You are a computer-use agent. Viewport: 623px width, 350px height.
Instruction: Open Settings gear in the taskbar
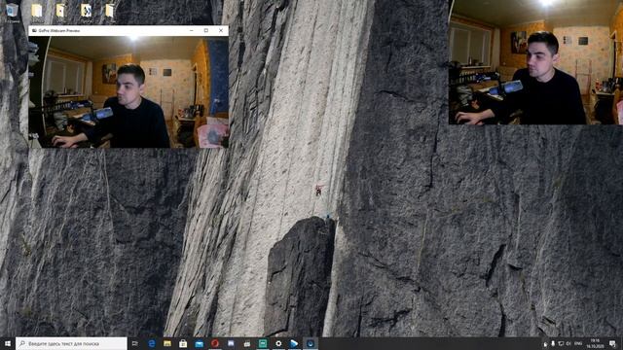coord(278,343)
